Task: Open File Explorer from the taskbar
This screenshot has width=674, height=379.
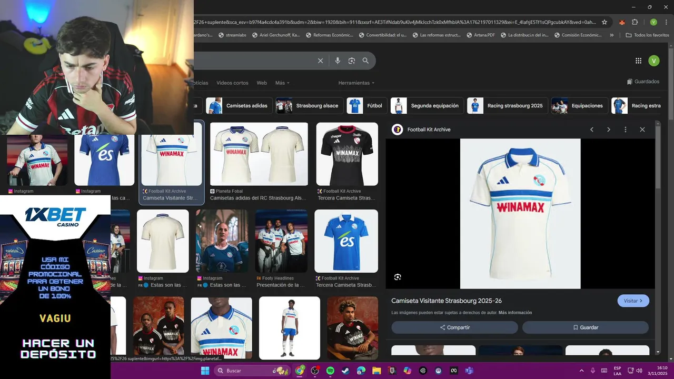Action: tap(376, 371)
